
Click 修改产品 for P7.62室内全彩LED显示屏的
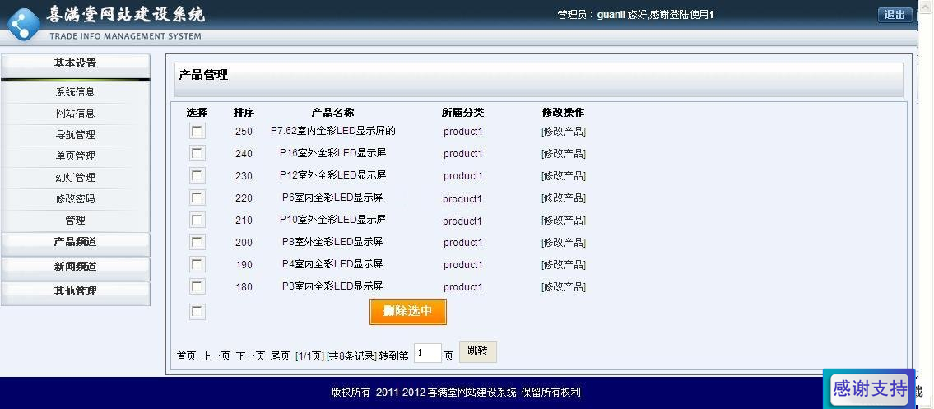coord(564,132)
